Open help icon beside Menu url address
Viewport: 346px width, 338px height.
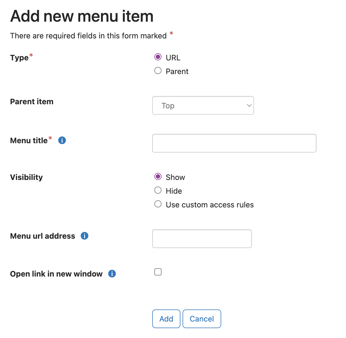coord(85,236)
